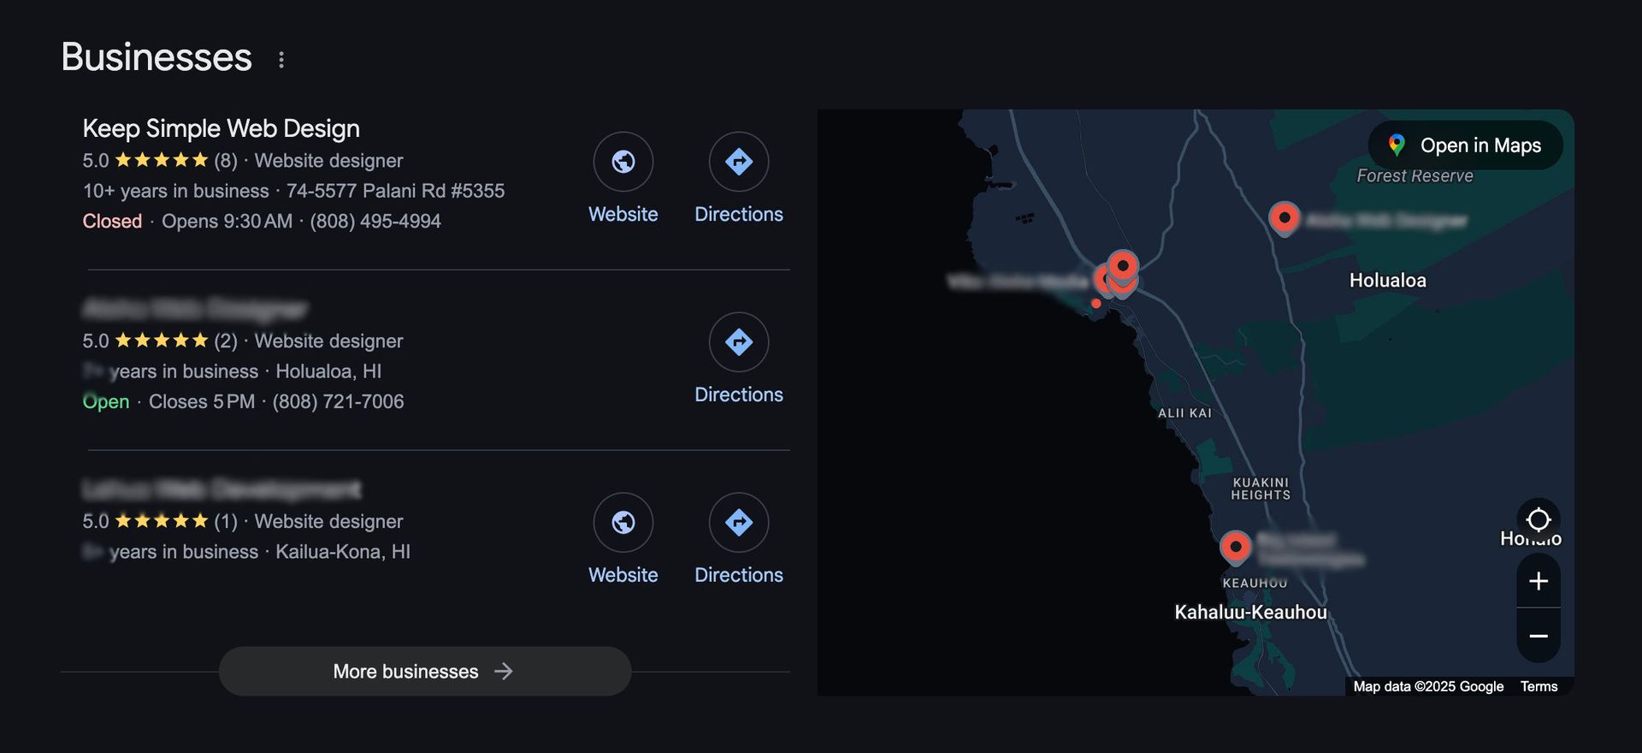Image resolution: width=1642 pixels, height=753 pixels.
Task: Center map on my current location
Action: point(1539,519)
